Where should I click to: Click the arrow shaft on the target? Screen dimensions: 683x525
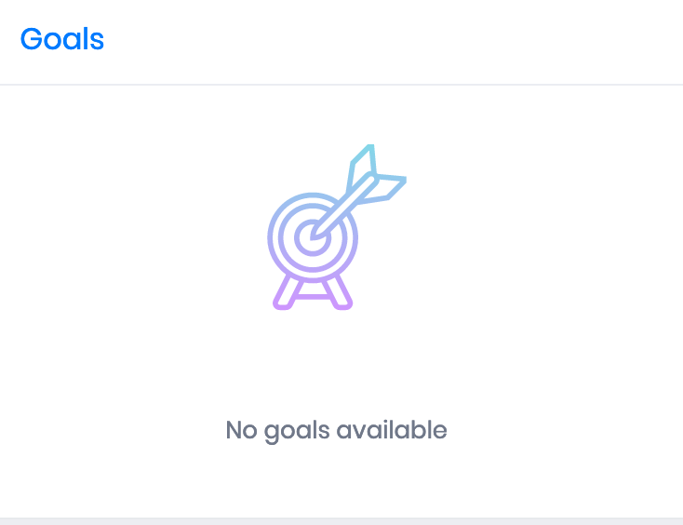point(342,206)
